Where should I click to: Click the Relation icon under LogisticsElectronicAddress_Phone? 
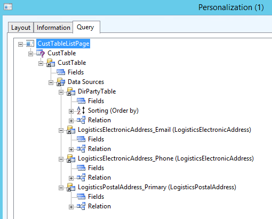(x=81, y=178)
